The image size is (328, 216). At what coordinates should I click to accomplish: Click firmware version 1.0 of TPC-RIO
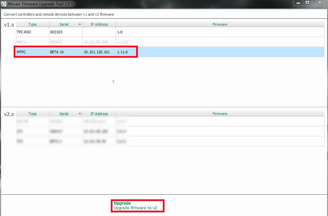tap(120, 32)
